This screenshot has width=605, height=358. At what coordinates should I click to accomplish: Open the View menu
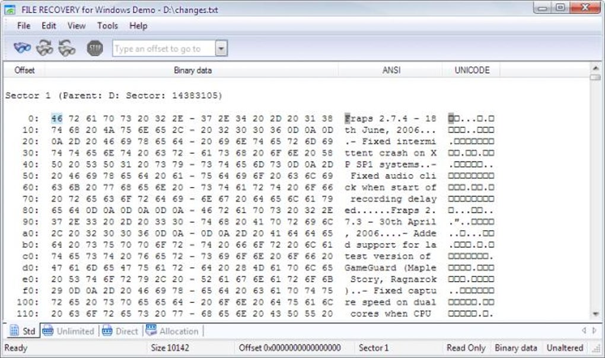click(77, 26)
